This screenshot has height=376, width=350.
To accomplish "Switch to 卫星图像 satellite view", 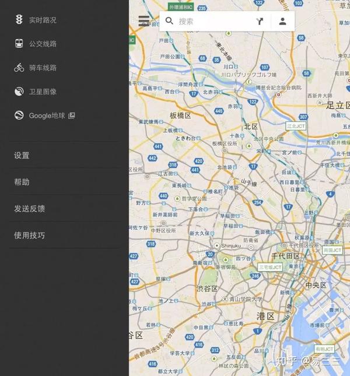I will tap(43, 92).
